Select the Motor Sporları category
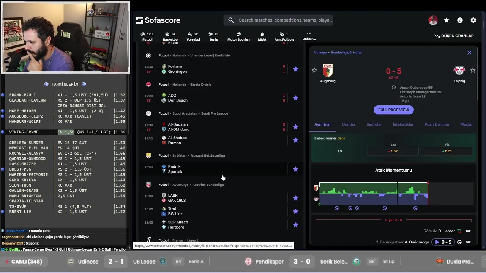Image resolution: width=486 pixels, height=273 pixels. coord(238,36)
